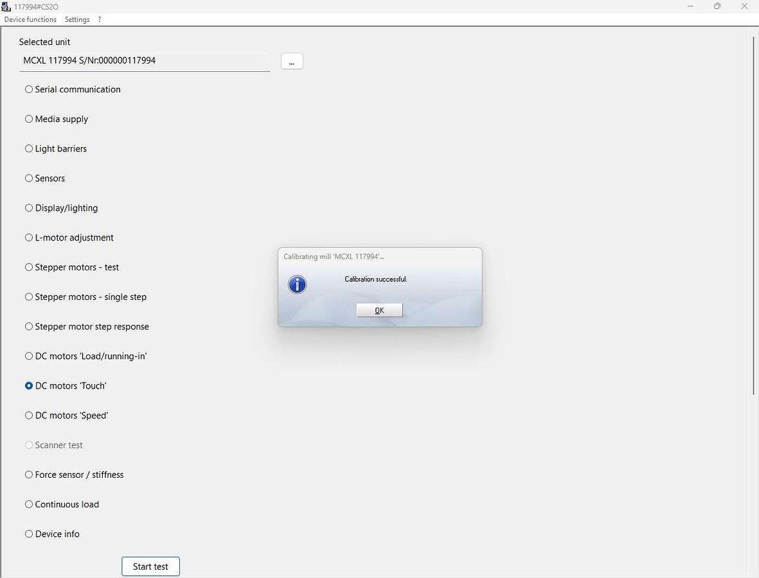
Task: Open unit browser with ellipsis button
Action: point(292,61)
